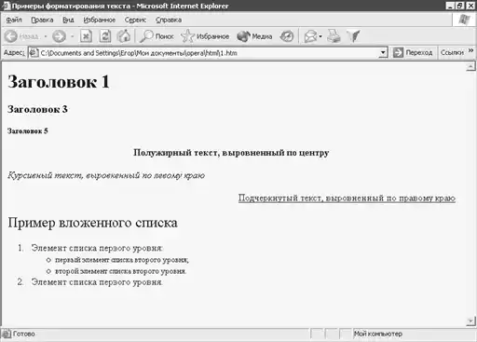Open the Файл menu
The height and width of the screenshot is (342, 477).
(14, 20)
